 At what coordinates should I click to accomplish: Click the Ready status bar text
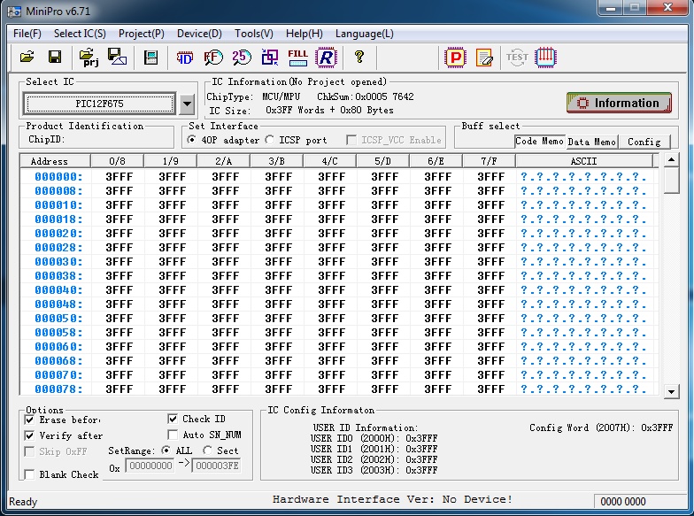[x=23, y=502]
